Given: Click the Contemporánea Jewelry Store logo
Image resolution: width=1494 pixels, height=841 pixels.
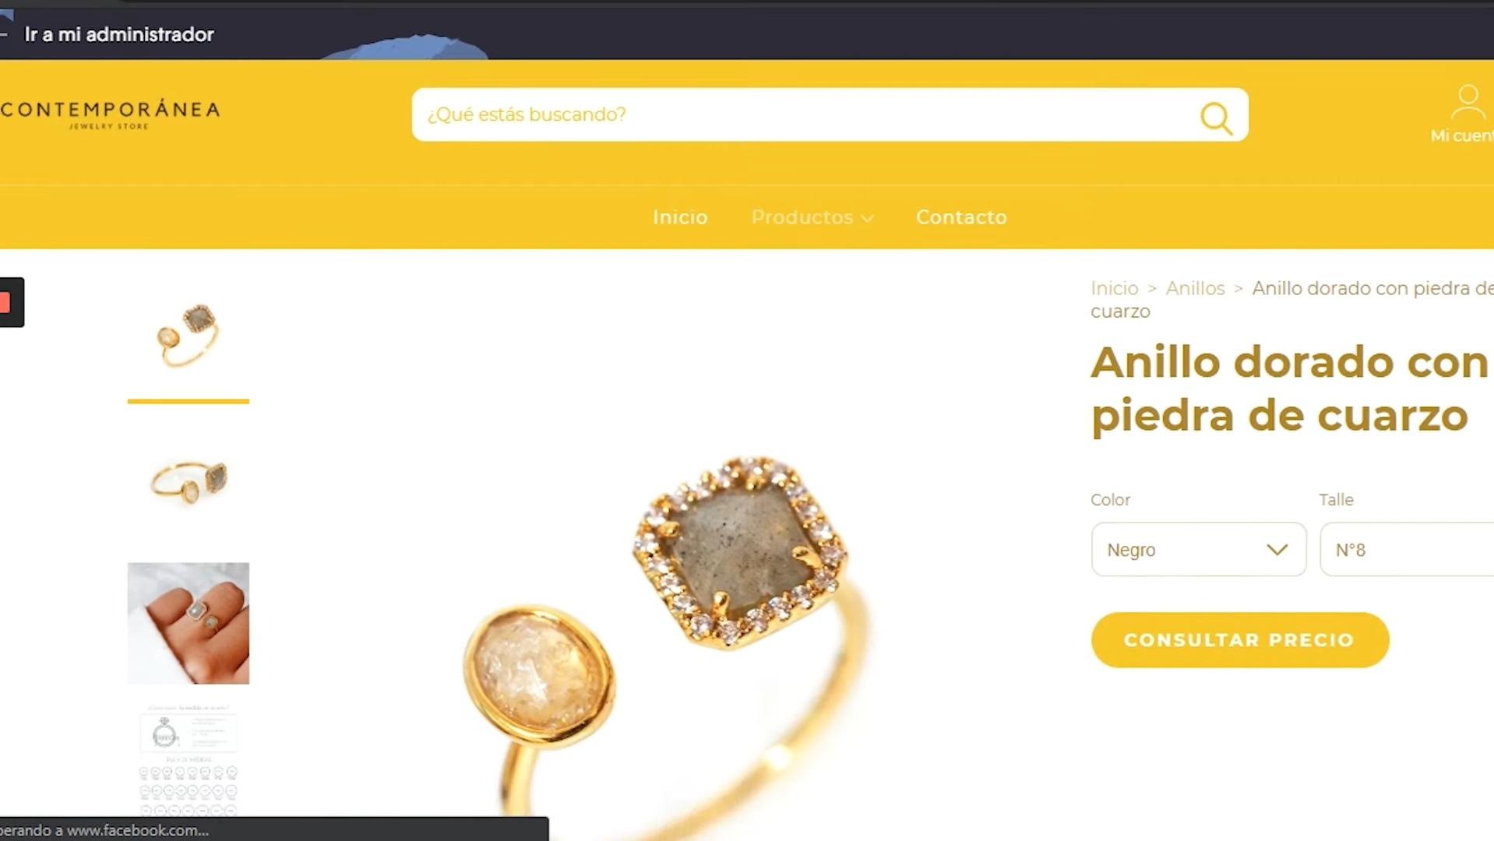Looking at the screenshot, I should click(x=110, y=114).
